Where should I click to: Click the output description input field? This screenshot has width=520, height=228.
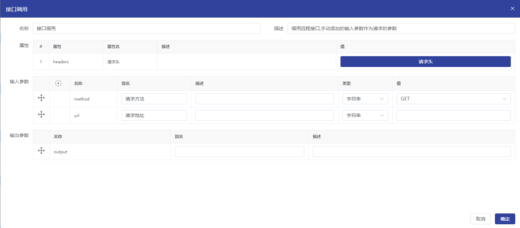coord(411,152)
